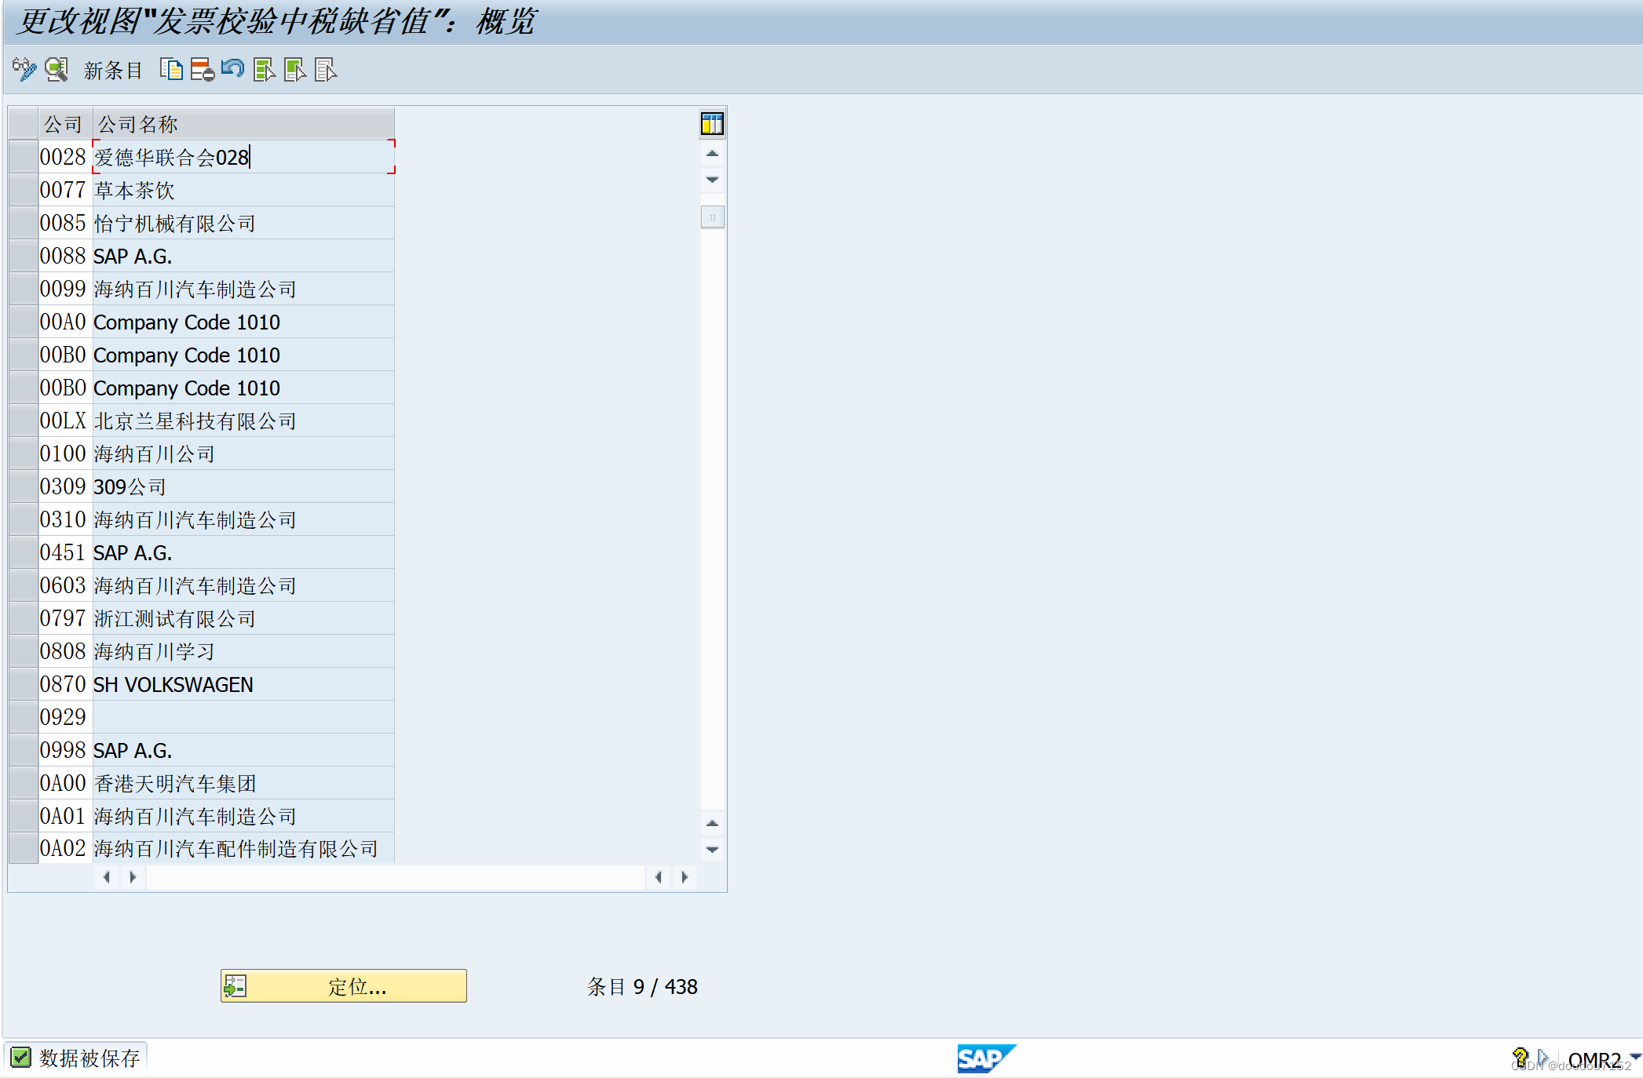Click the Copy As icon
1643x1078 pixels.
click(x=171, y=70)
